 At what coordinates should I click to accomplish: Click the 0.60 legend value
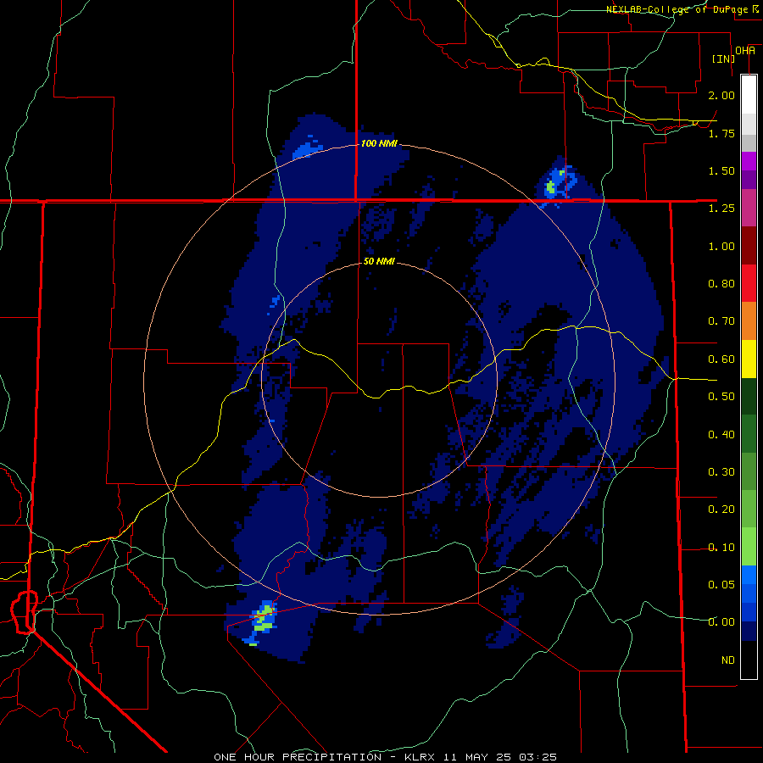coord(721,359)
